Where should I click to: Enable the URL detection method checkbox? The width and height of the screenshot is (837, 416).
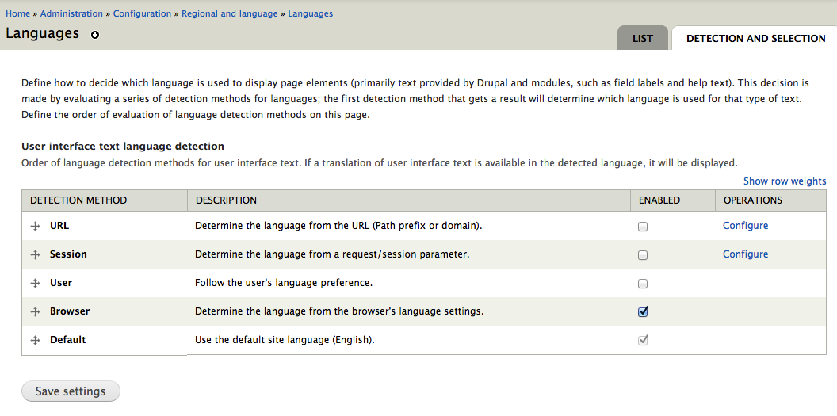click(643, 227)
